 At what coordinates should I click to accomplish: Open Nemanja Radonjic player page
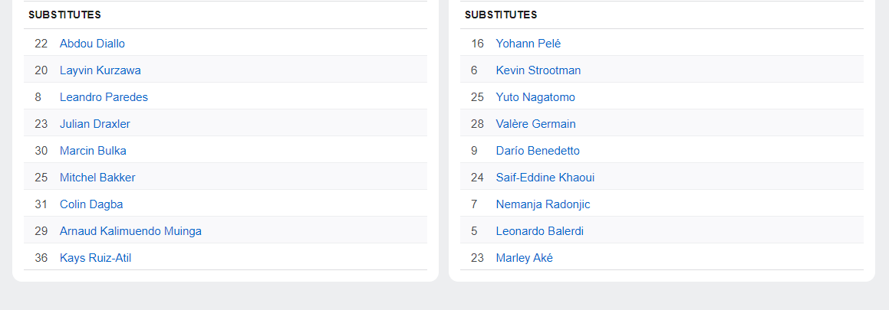[x=543, y=204]
